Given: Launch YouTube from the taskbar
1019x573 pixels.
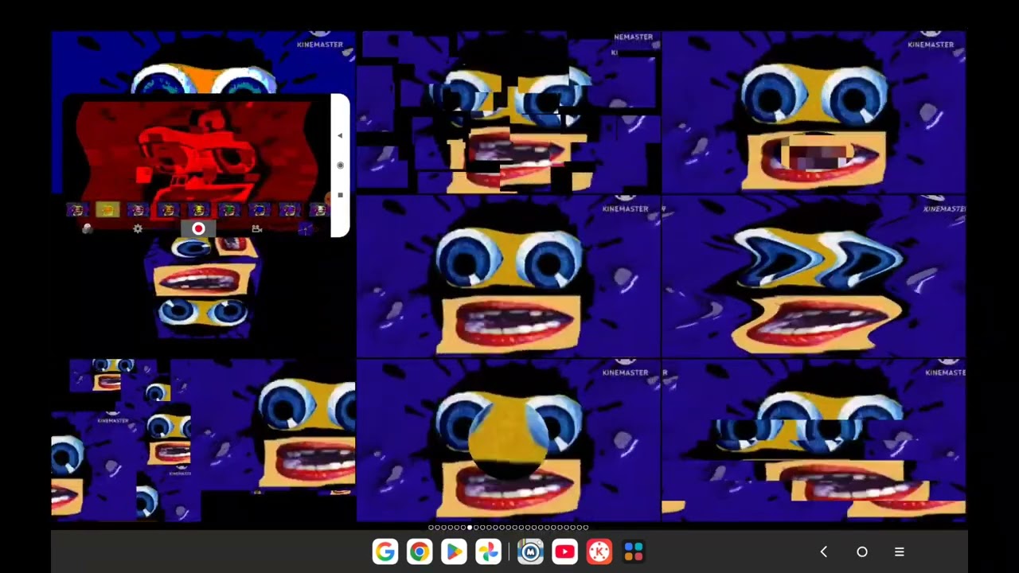Looking at the screenshot, I should coord(564,552).
